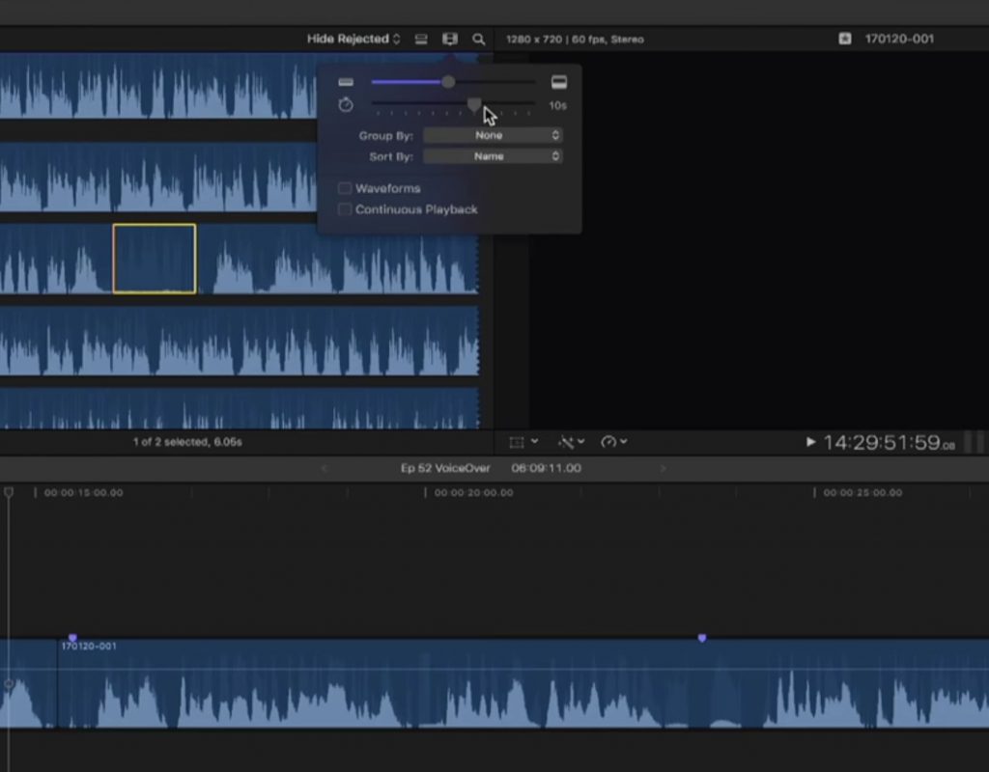
Task: Open the enhancement magic wand menu
Action: tap(571, 442)
